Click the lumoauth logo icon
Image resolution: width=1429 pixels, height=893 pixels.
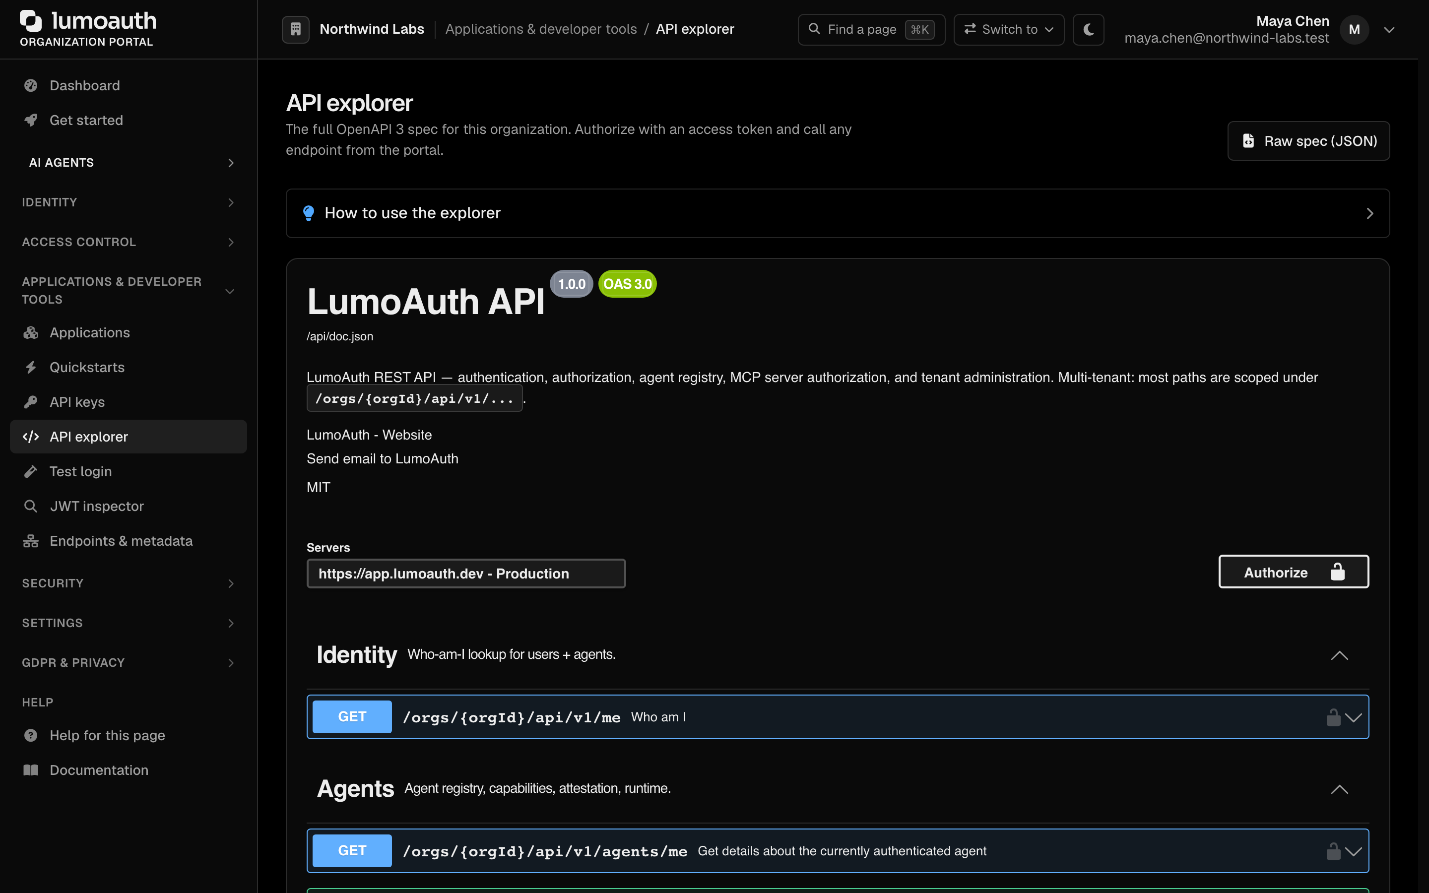[x=31, y=21]
